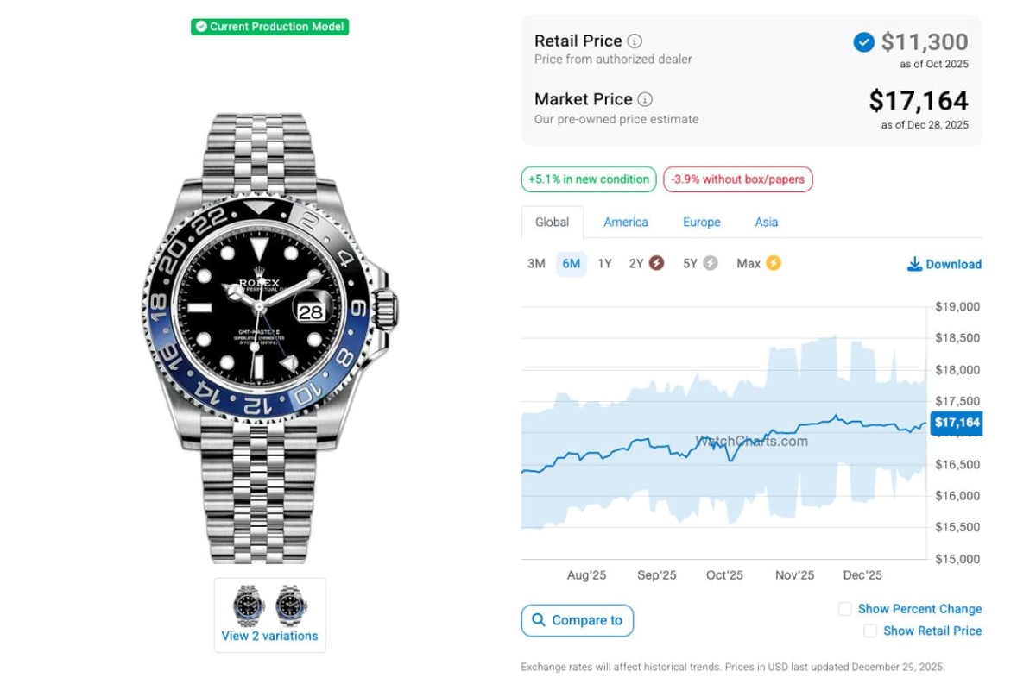Click the -3.9% without box/papers pill
Screen dimensions: 1036x684
pos(738,179)
